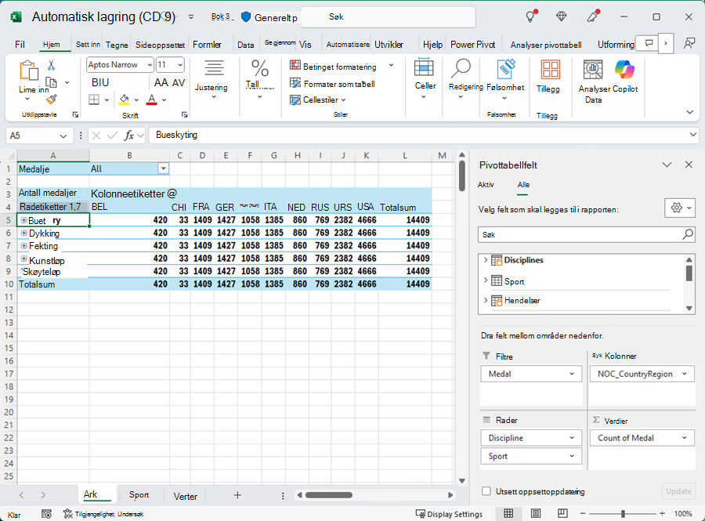The image size is (705, 521).
Task: Open the Data ribbon tab
Action: (245, 45)
